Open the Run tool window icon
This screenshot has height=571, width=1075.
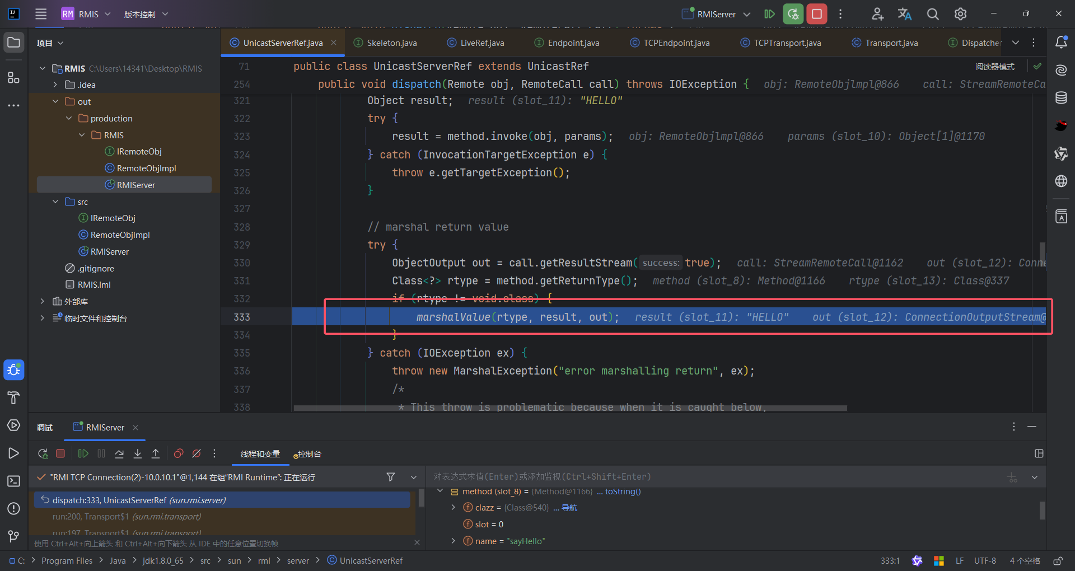[x=14, y=453]
